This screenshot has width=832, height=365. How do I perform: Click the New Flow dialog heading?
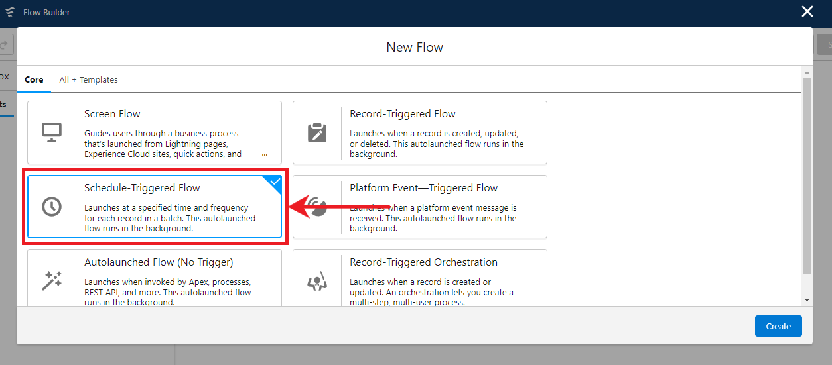(x=415, y=47)
